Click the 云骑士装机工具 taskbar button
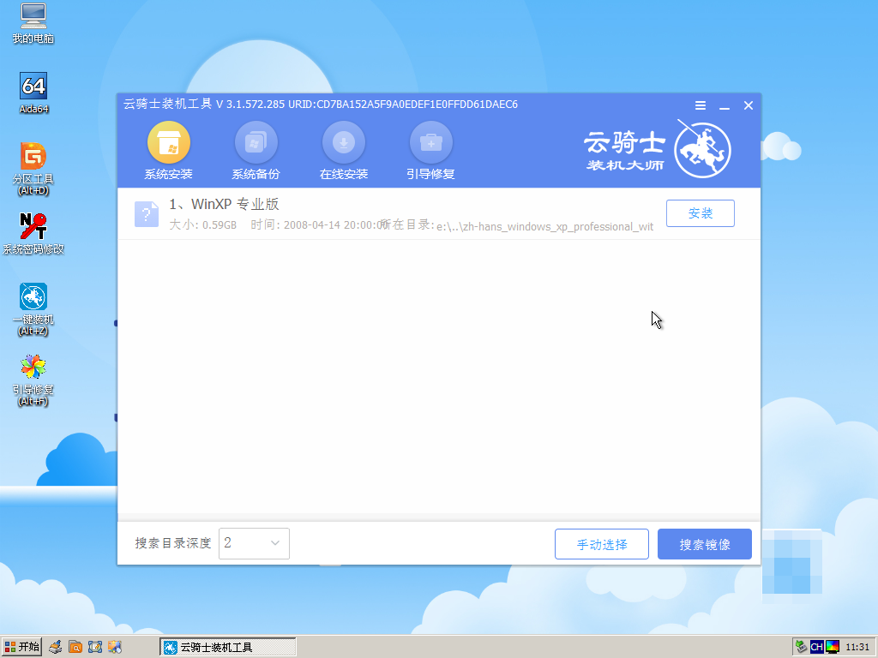The width and height of the screenshot is (878, 658). (228, 648)
